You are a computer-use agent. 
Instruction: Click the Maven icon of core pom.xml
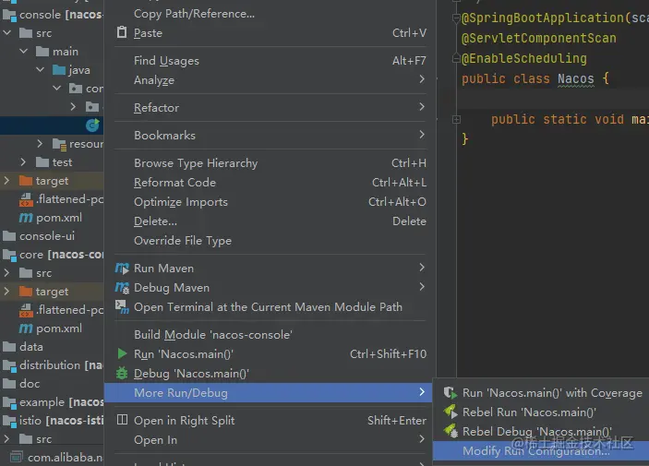click(x=26, y=329)
